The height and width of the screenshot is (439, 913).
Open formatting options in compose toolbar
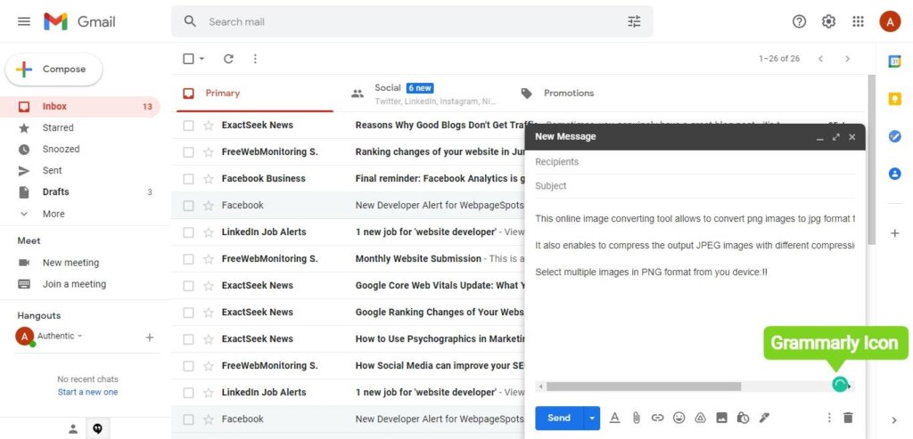[x=614, y=418]
